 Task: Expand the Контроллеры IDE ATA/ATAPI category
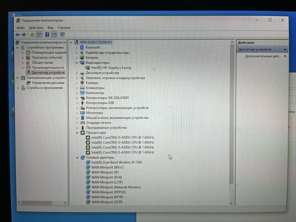tap(77, 98)
